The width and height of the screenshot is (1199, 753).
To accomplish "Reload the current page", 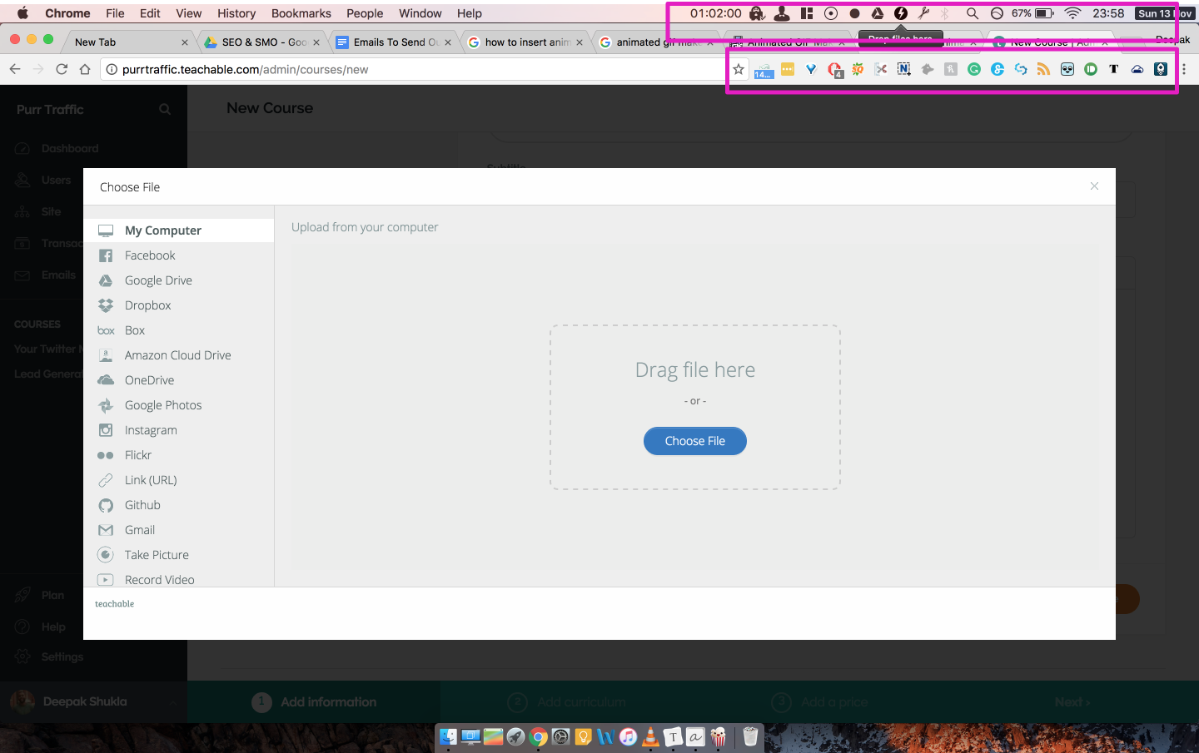I will pos(62,69).
